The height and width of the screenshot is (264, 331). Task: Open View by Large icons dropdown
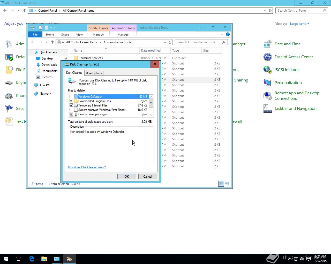[299, 24]
